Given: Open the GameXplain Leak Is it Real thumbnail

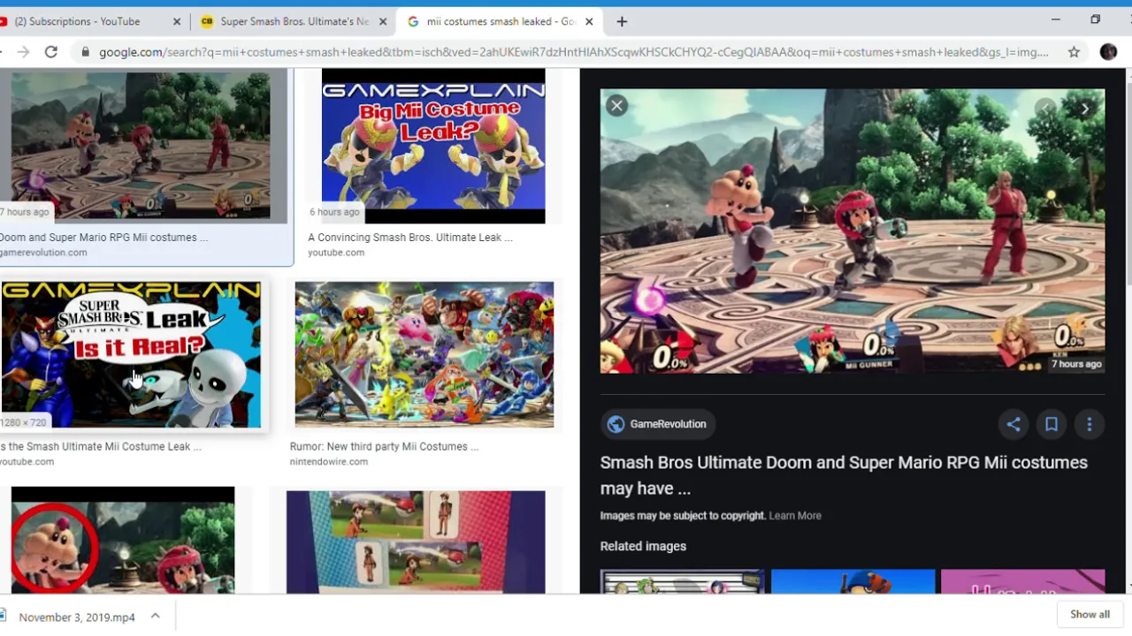Looking at the screenshot, I should (131, 354).
